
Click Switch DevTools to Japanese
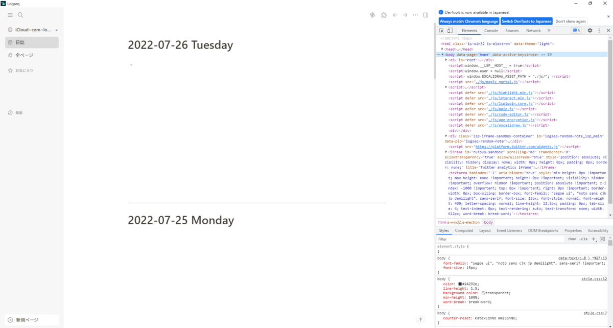click(527, 21)
